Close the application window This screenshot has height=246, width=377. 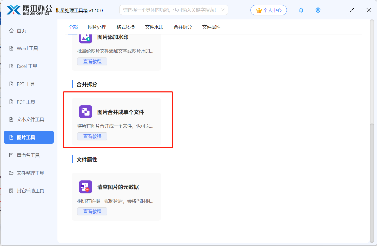pos(369,10)
